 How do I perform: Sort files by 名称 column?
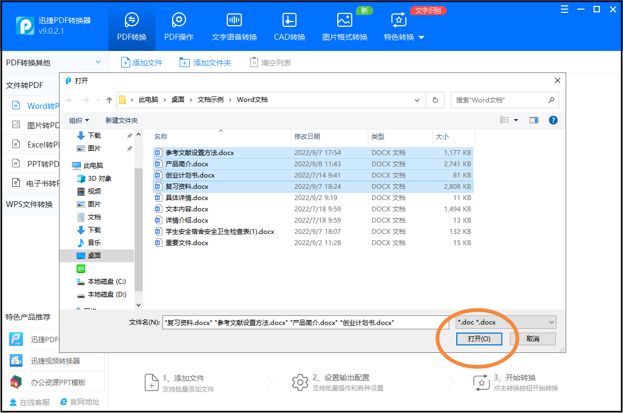tap(221, 136)
